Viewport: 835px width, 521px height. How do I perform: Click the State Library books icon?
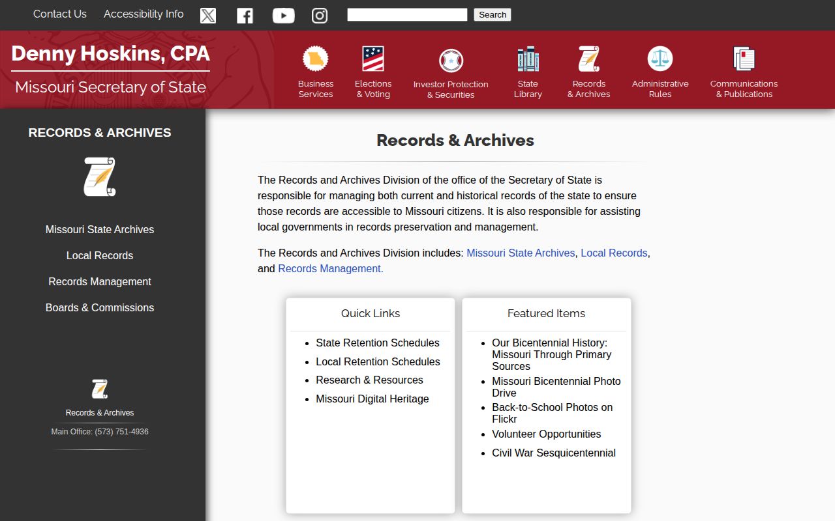pos(528,59)
